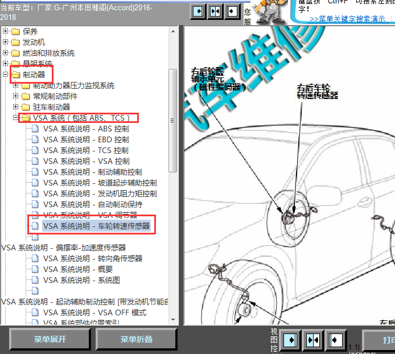Click document icon beside VSA OFF 模式
This screenshot has width=395, height=354.
(x=35, y=312)
